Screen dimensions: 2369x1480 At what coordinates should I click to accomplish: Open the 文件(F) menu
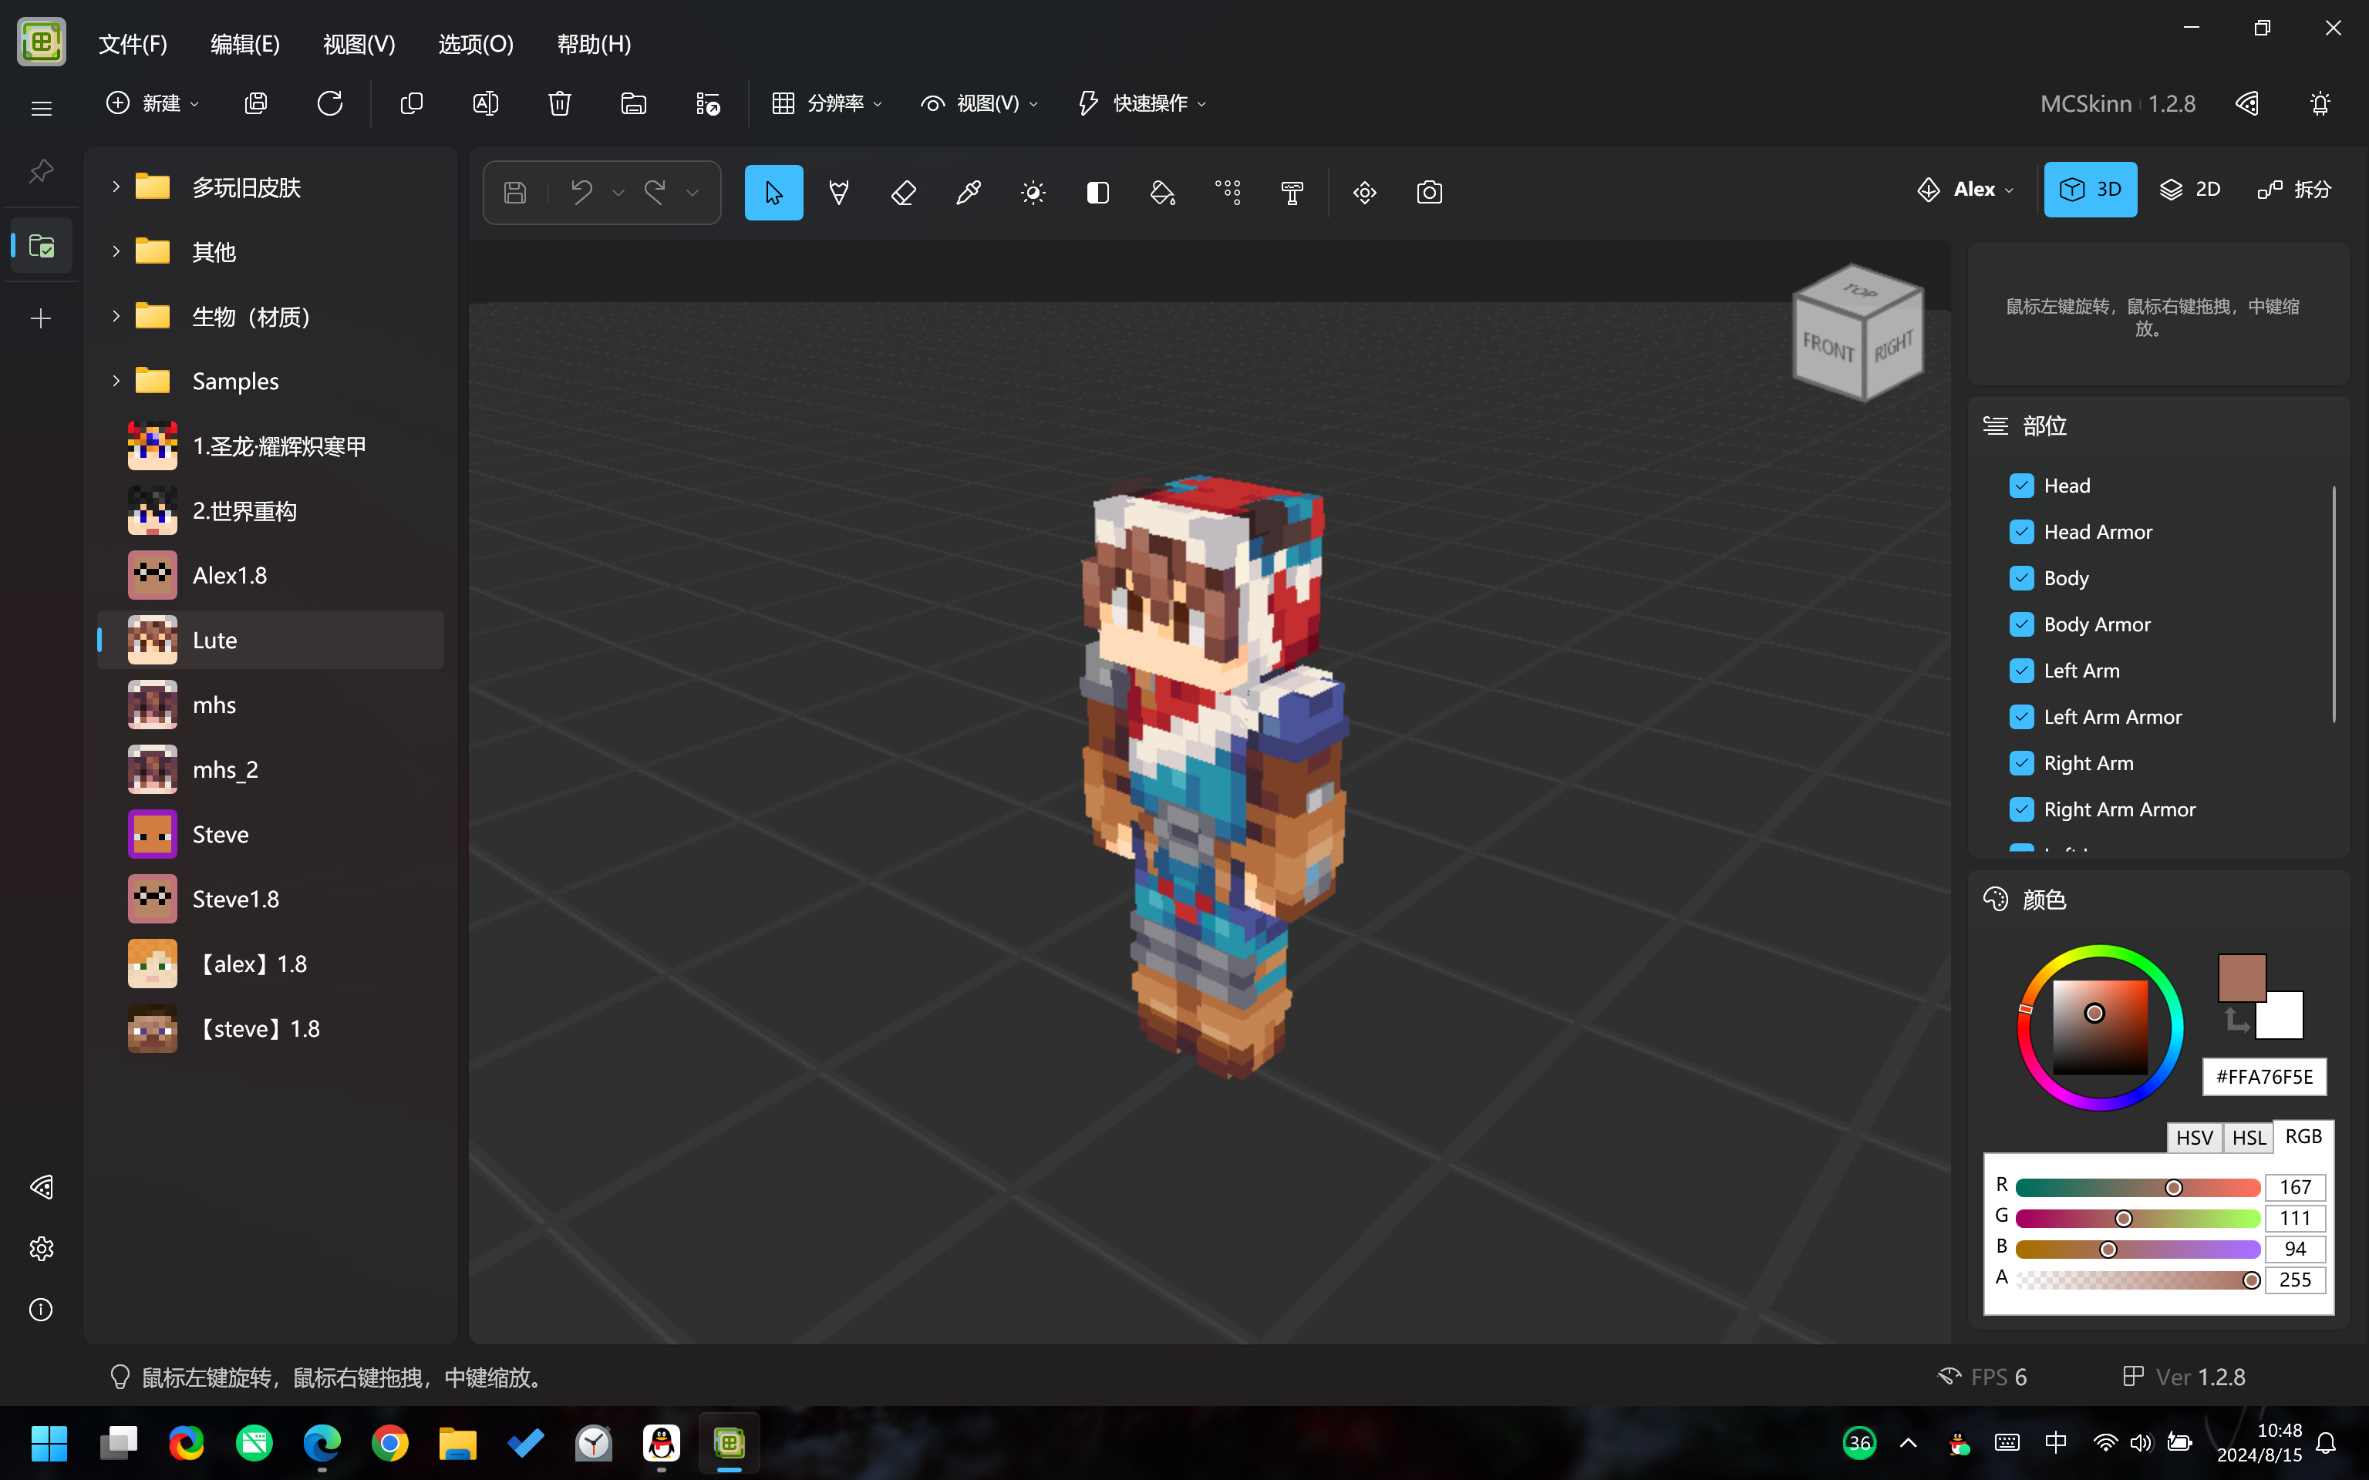click(x=132, y=44)
